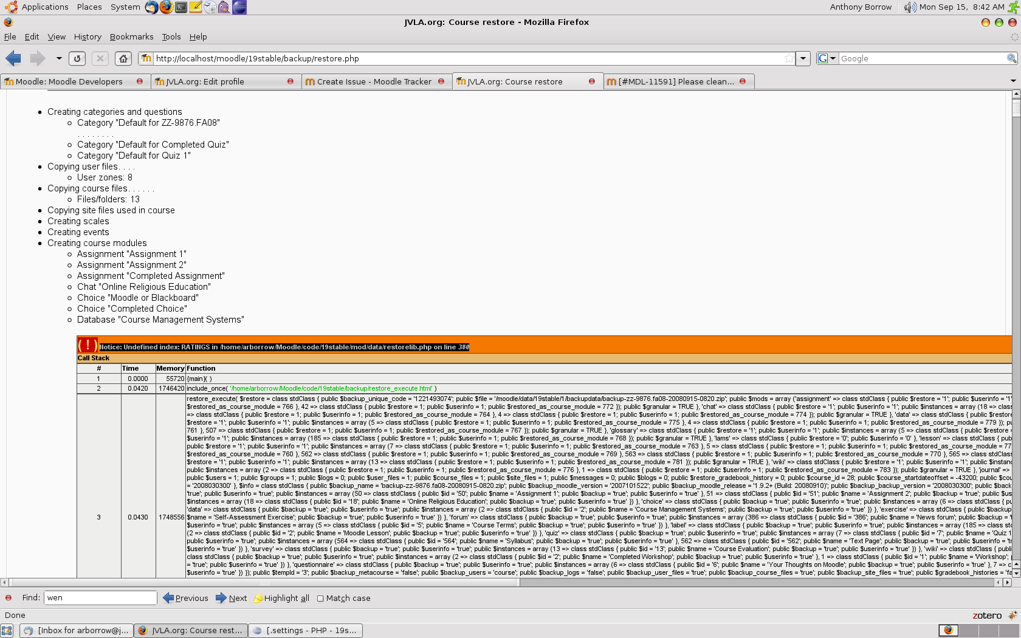Screen dimensions: 1021x638
Task: Click Highlight all in Find bar
Action: coord(281,598)
